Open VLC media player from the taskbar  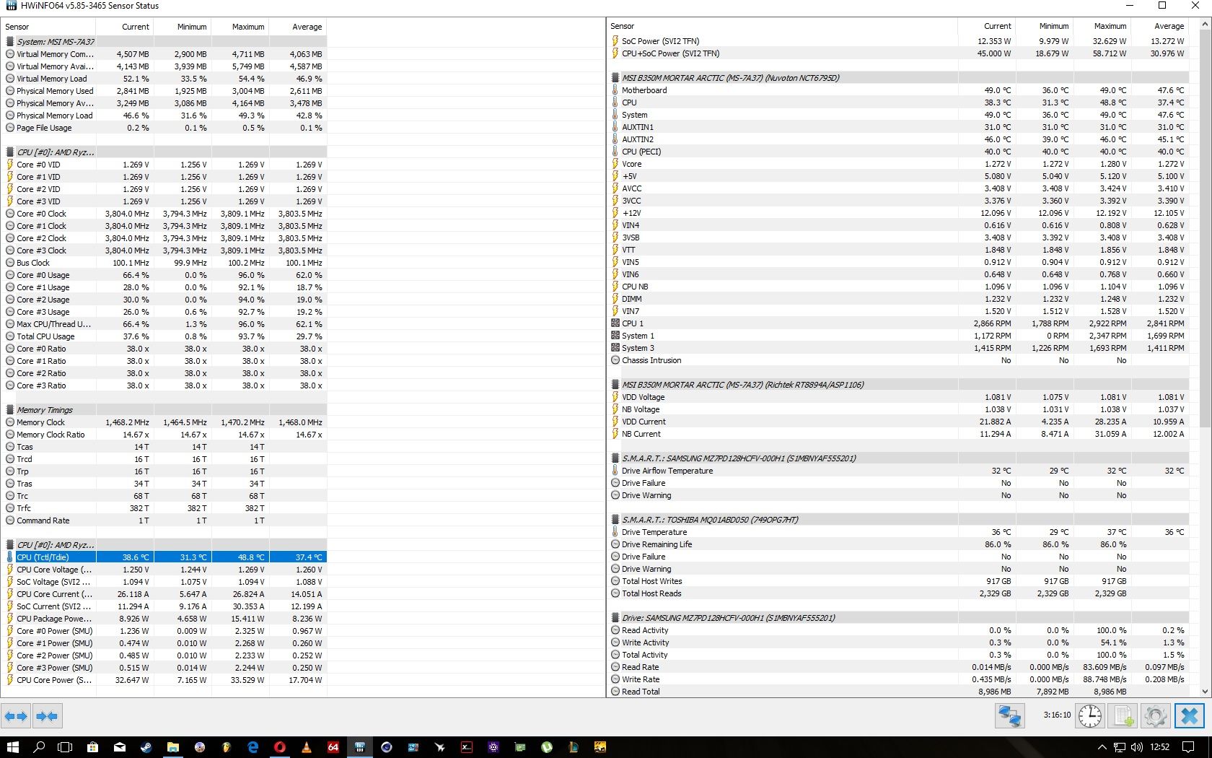[306, 747]
